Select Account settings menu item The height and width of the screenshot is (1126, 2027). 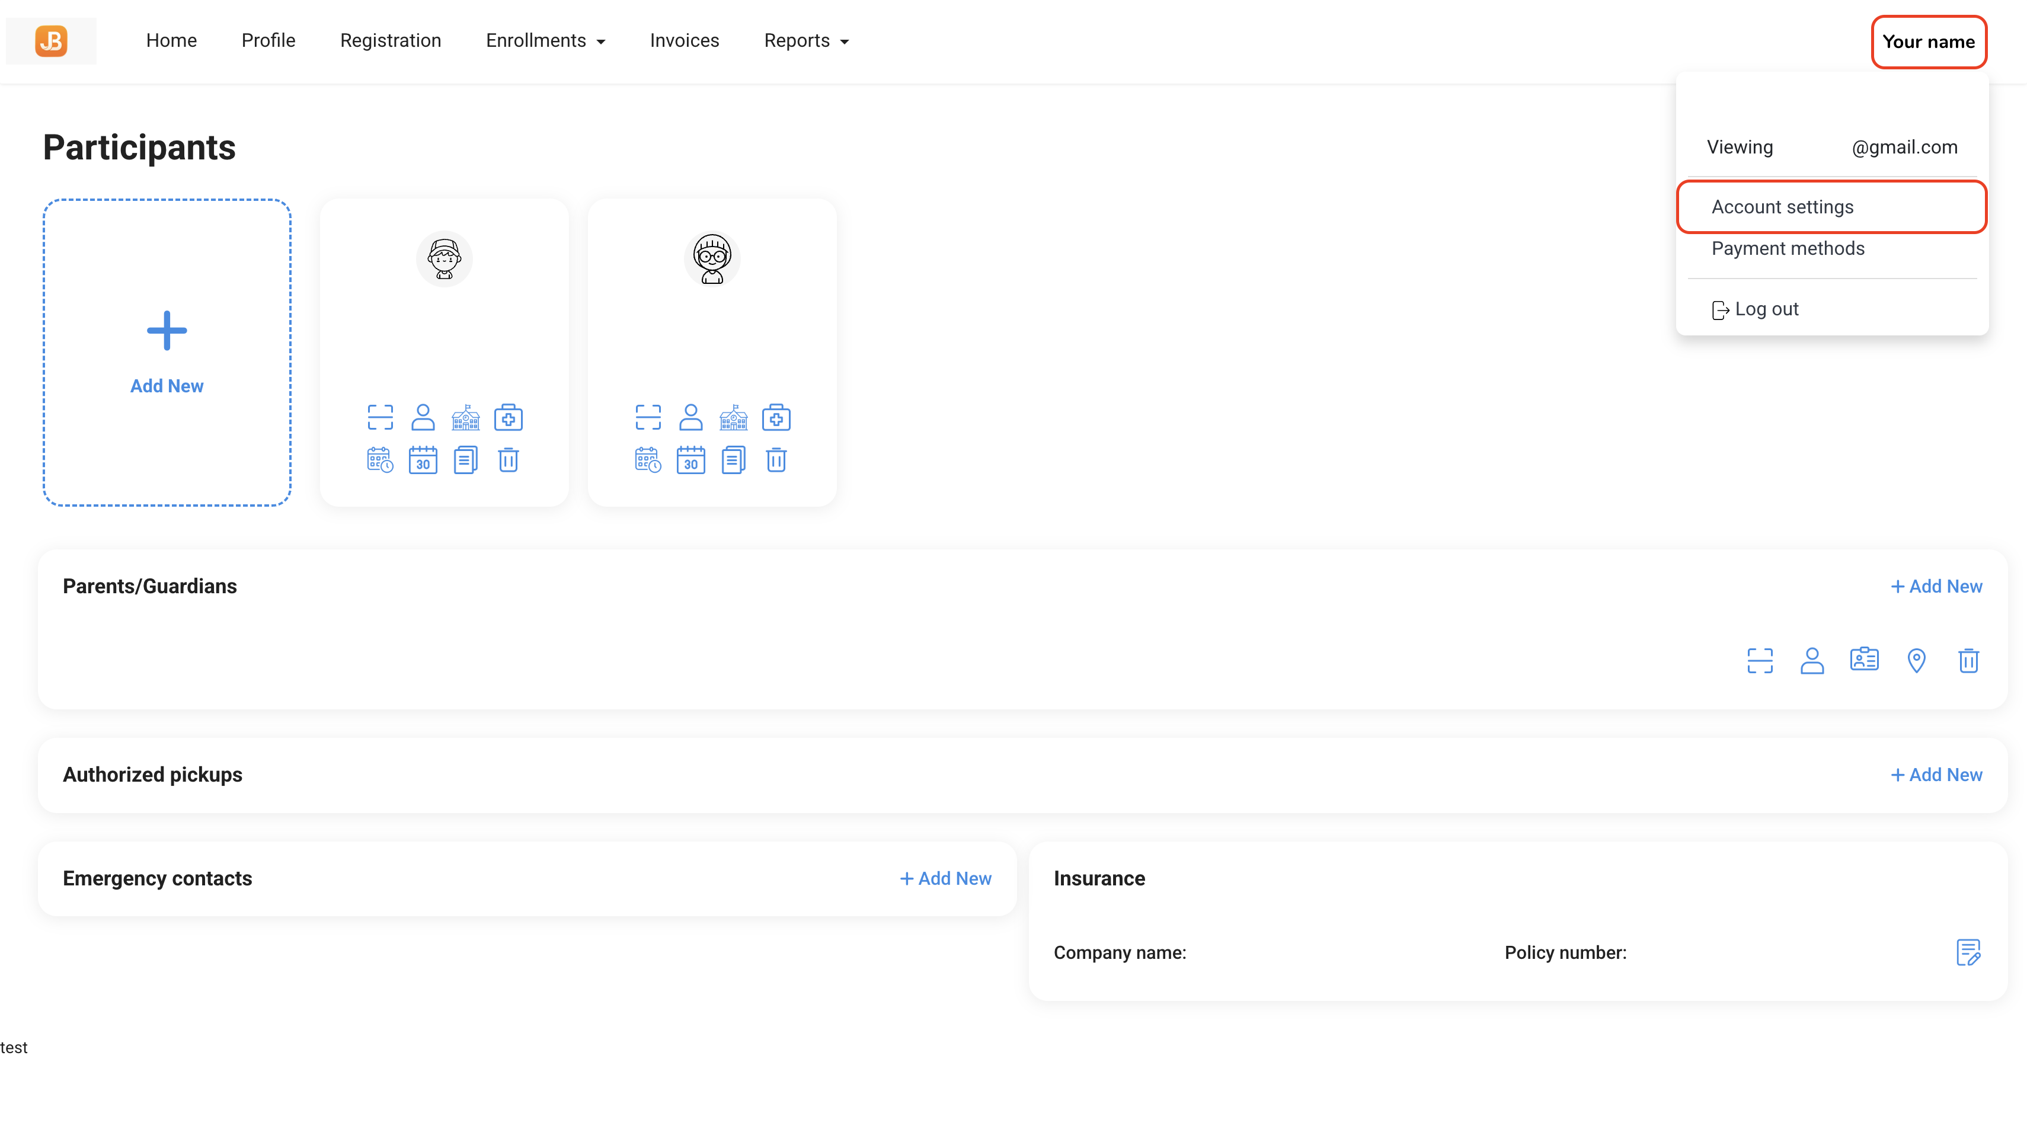[1782, 207]
